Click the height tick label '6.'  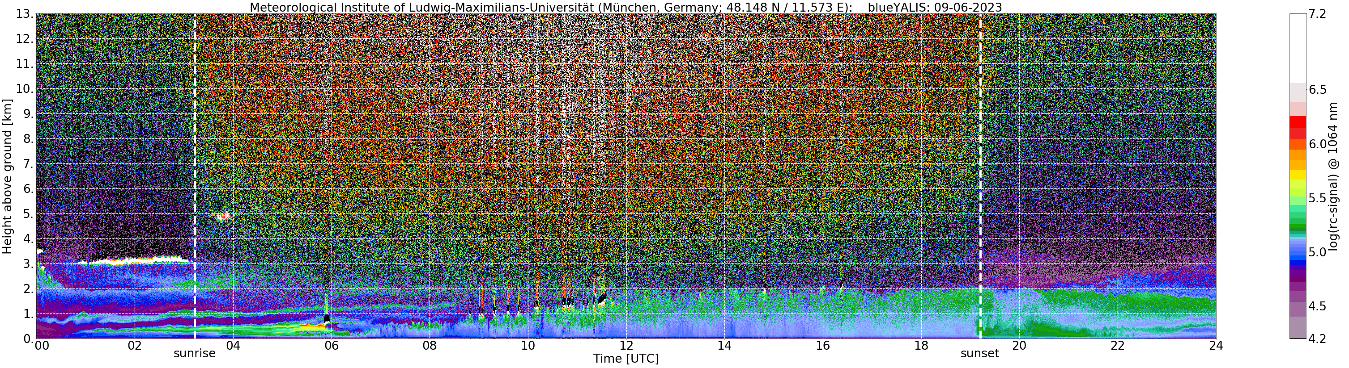point(27,189)
